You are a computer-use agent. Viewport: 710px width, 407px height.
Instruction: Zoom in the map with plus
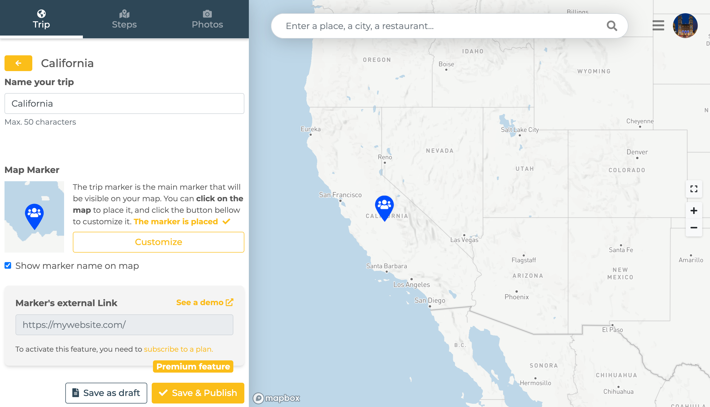tap(693, 211)
